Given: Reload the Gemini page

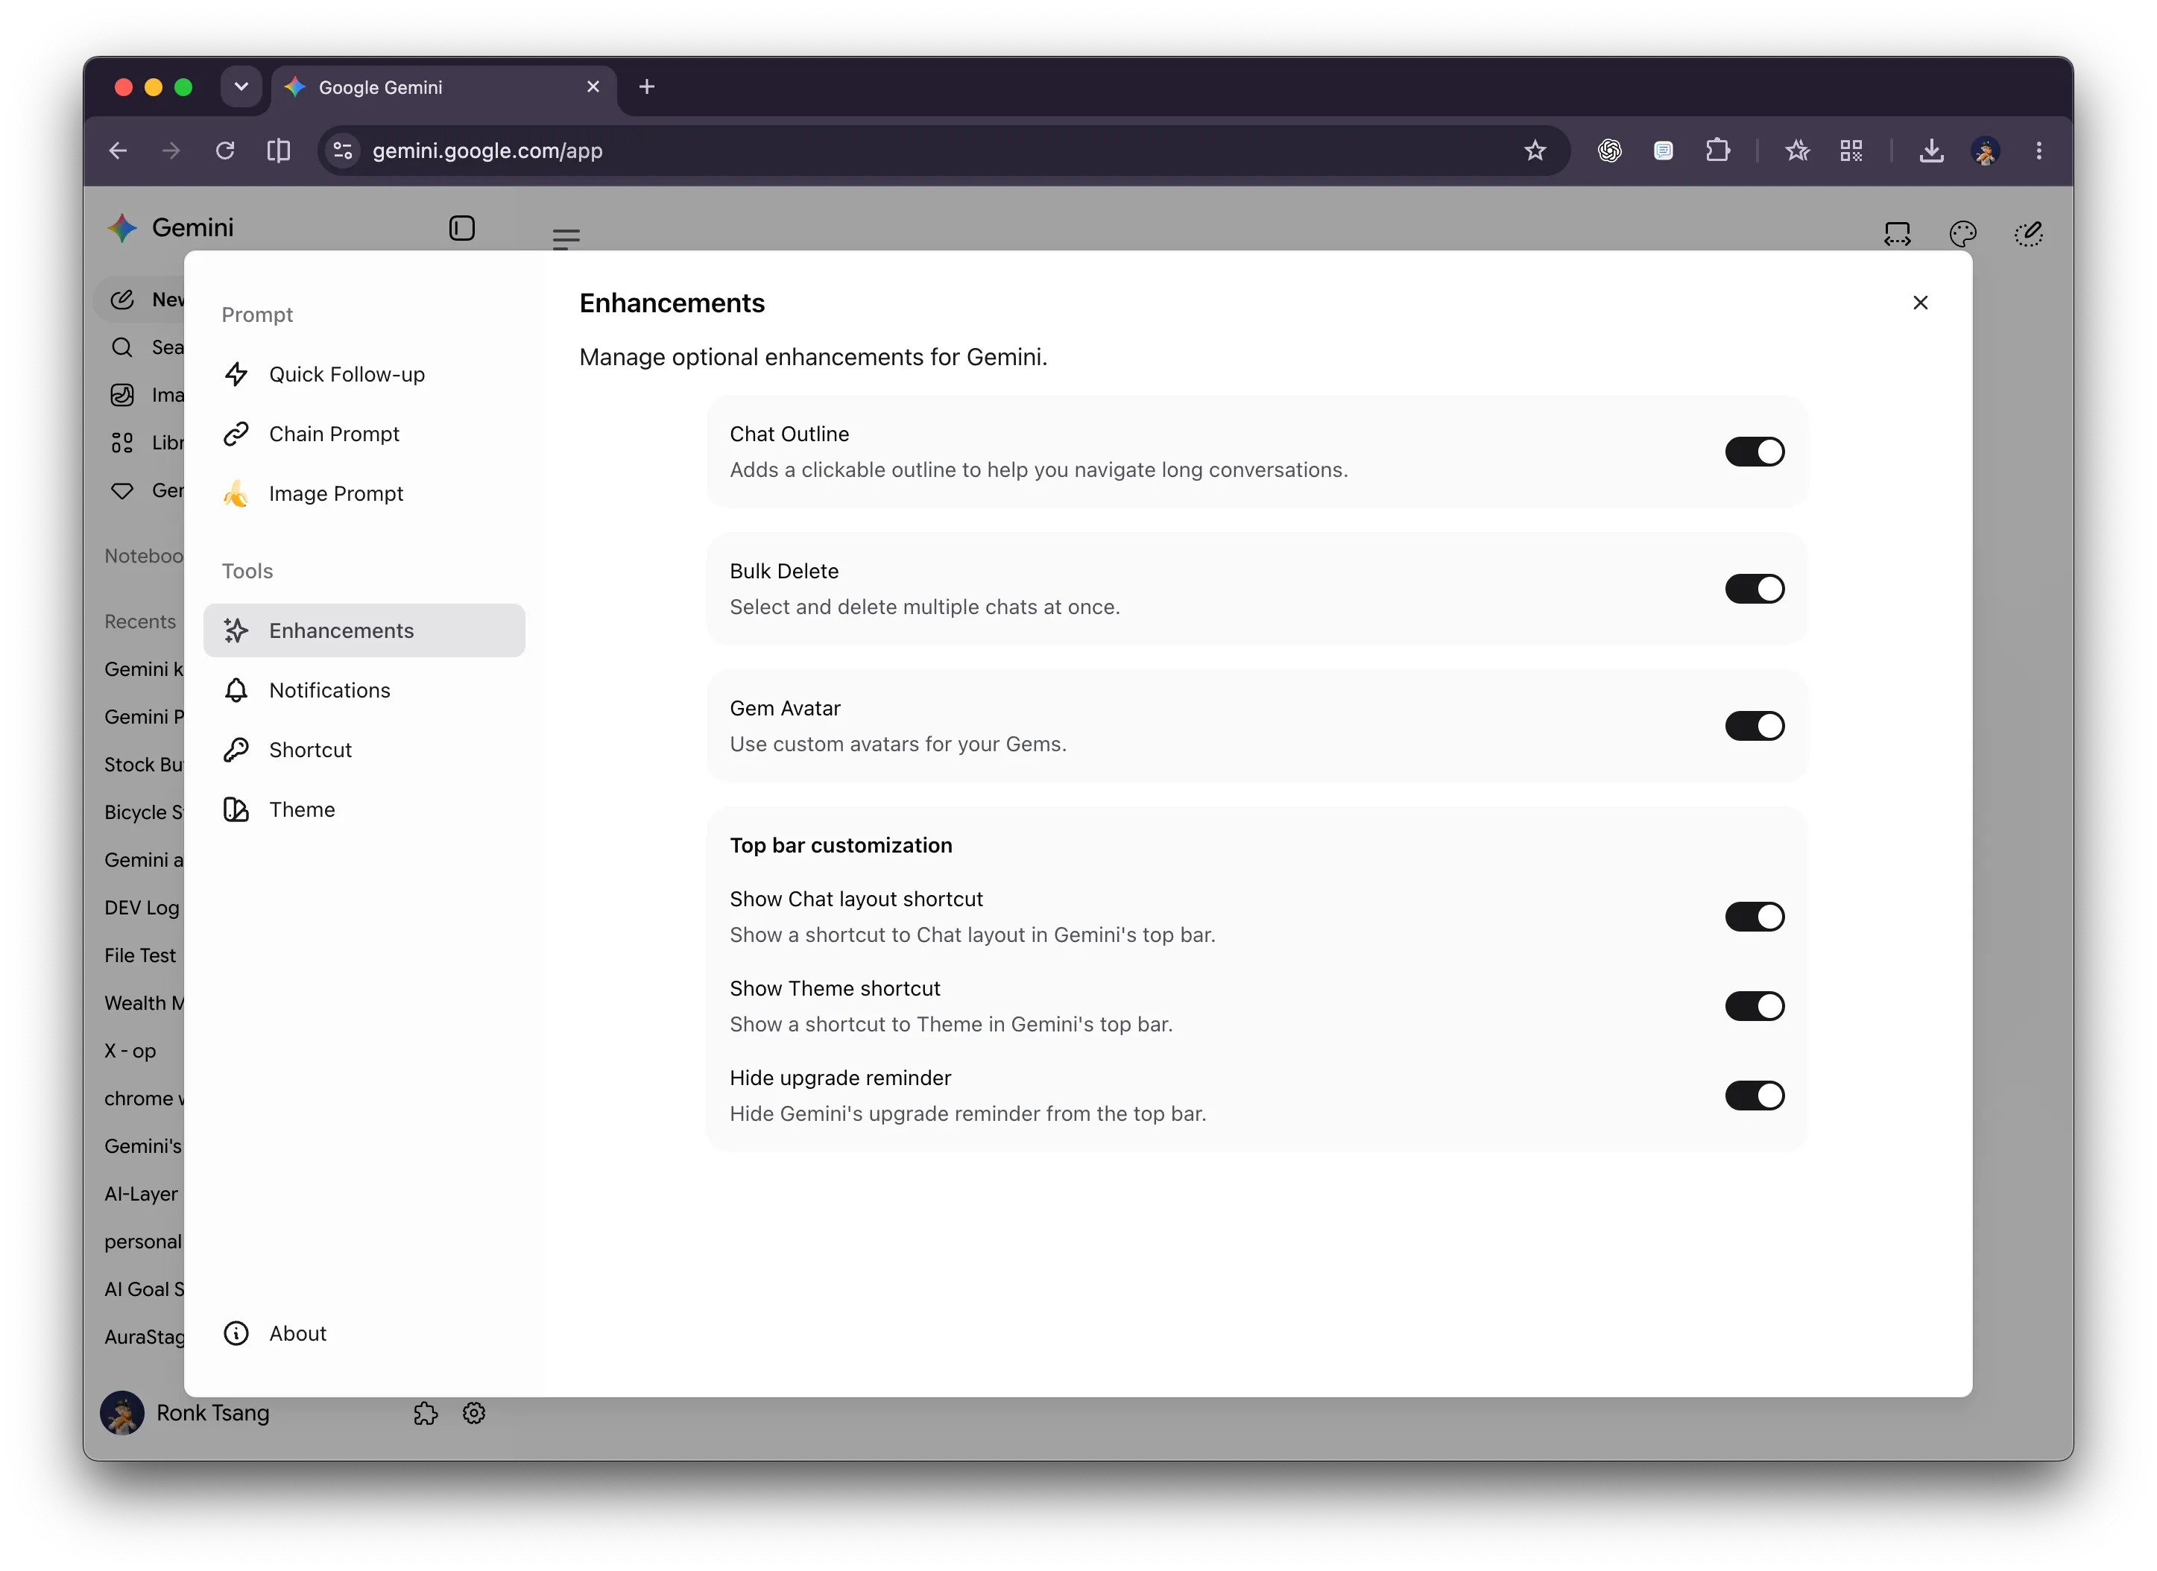Looking at the screenshot, I should pyautogui.click(x=224, y=151).
